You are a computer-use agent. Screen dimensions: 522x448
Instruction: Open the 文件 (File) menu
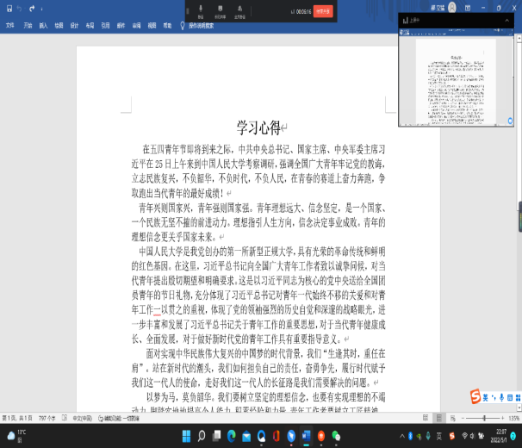[9, 26]
